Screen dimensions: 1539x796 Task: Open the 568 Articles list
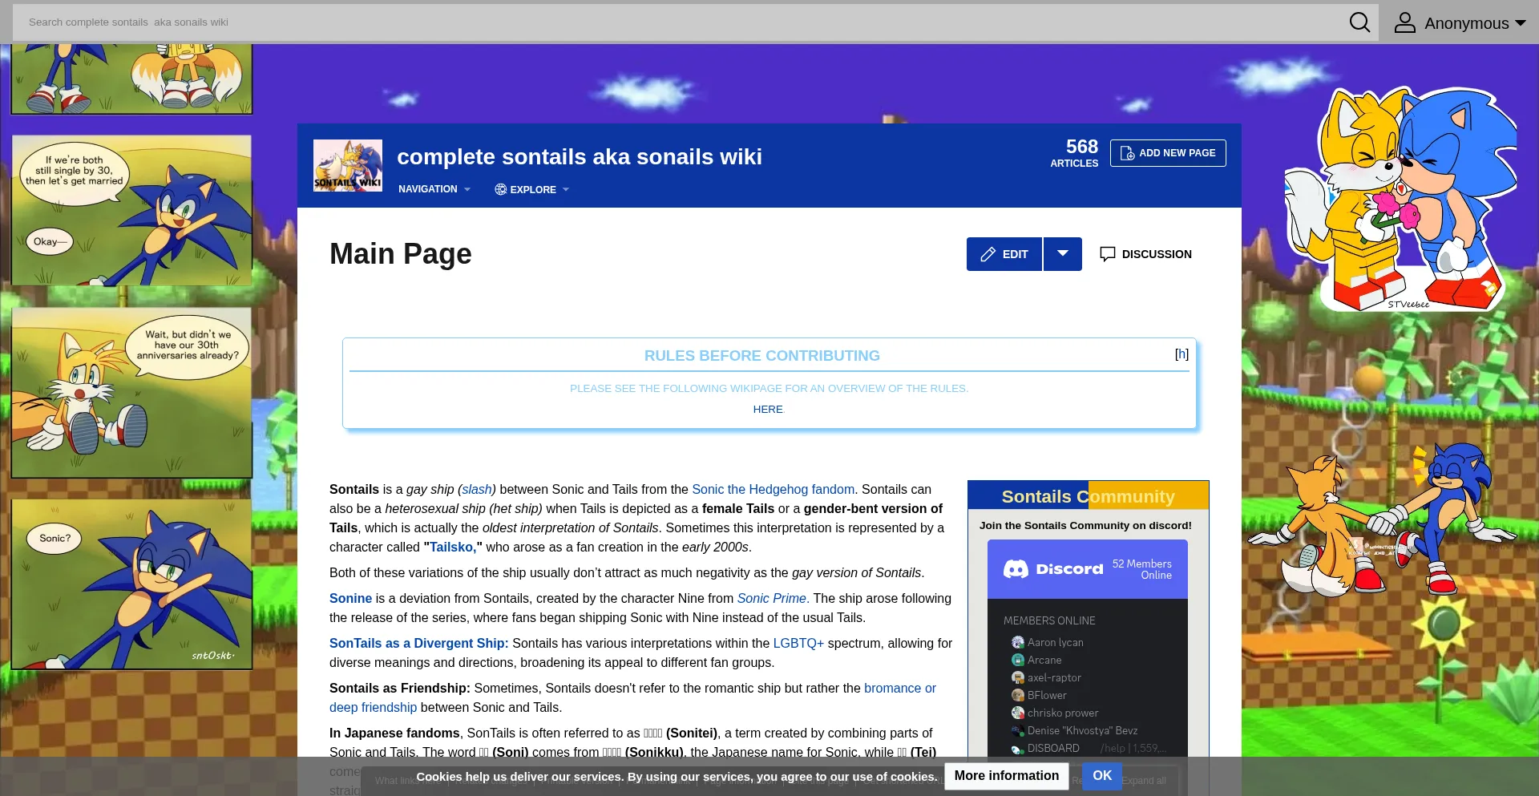1074,152
